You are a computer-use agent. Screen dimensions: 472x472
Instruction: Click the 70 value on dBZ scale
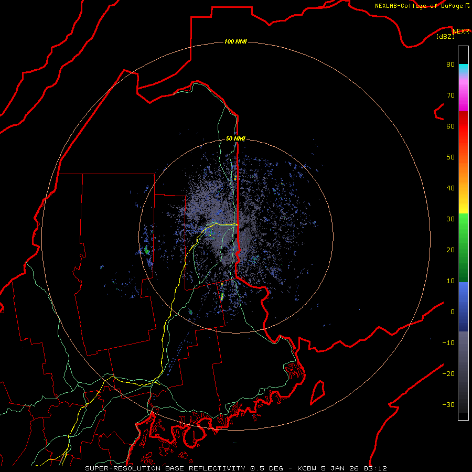click(x=450, y=95)
